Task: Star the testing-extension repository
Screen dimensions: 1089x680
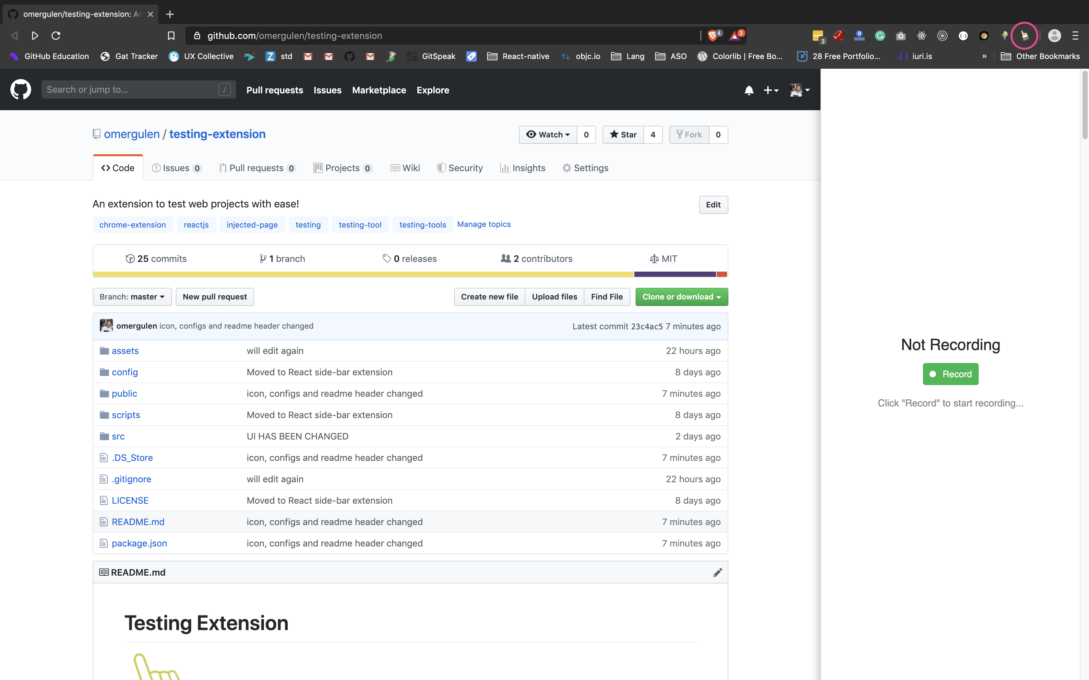Action: tap(623, 135)
